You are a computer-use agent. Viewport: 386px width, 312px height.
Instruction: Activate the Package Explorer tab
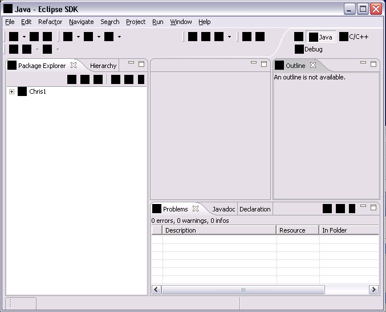(x=42, y=66)
